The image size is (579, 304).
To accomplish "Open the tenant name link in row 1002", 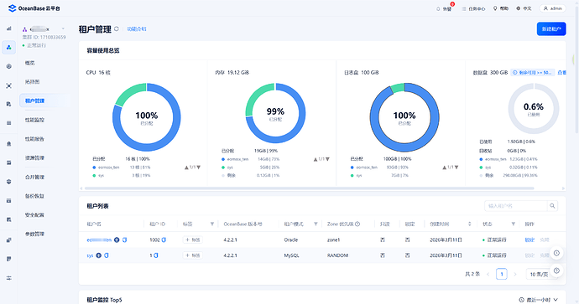I will 99,240.
